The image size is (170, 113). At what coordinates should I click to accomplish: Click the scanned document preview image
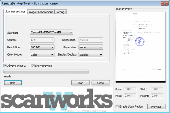pyautogui.click(x=141, y=47)
